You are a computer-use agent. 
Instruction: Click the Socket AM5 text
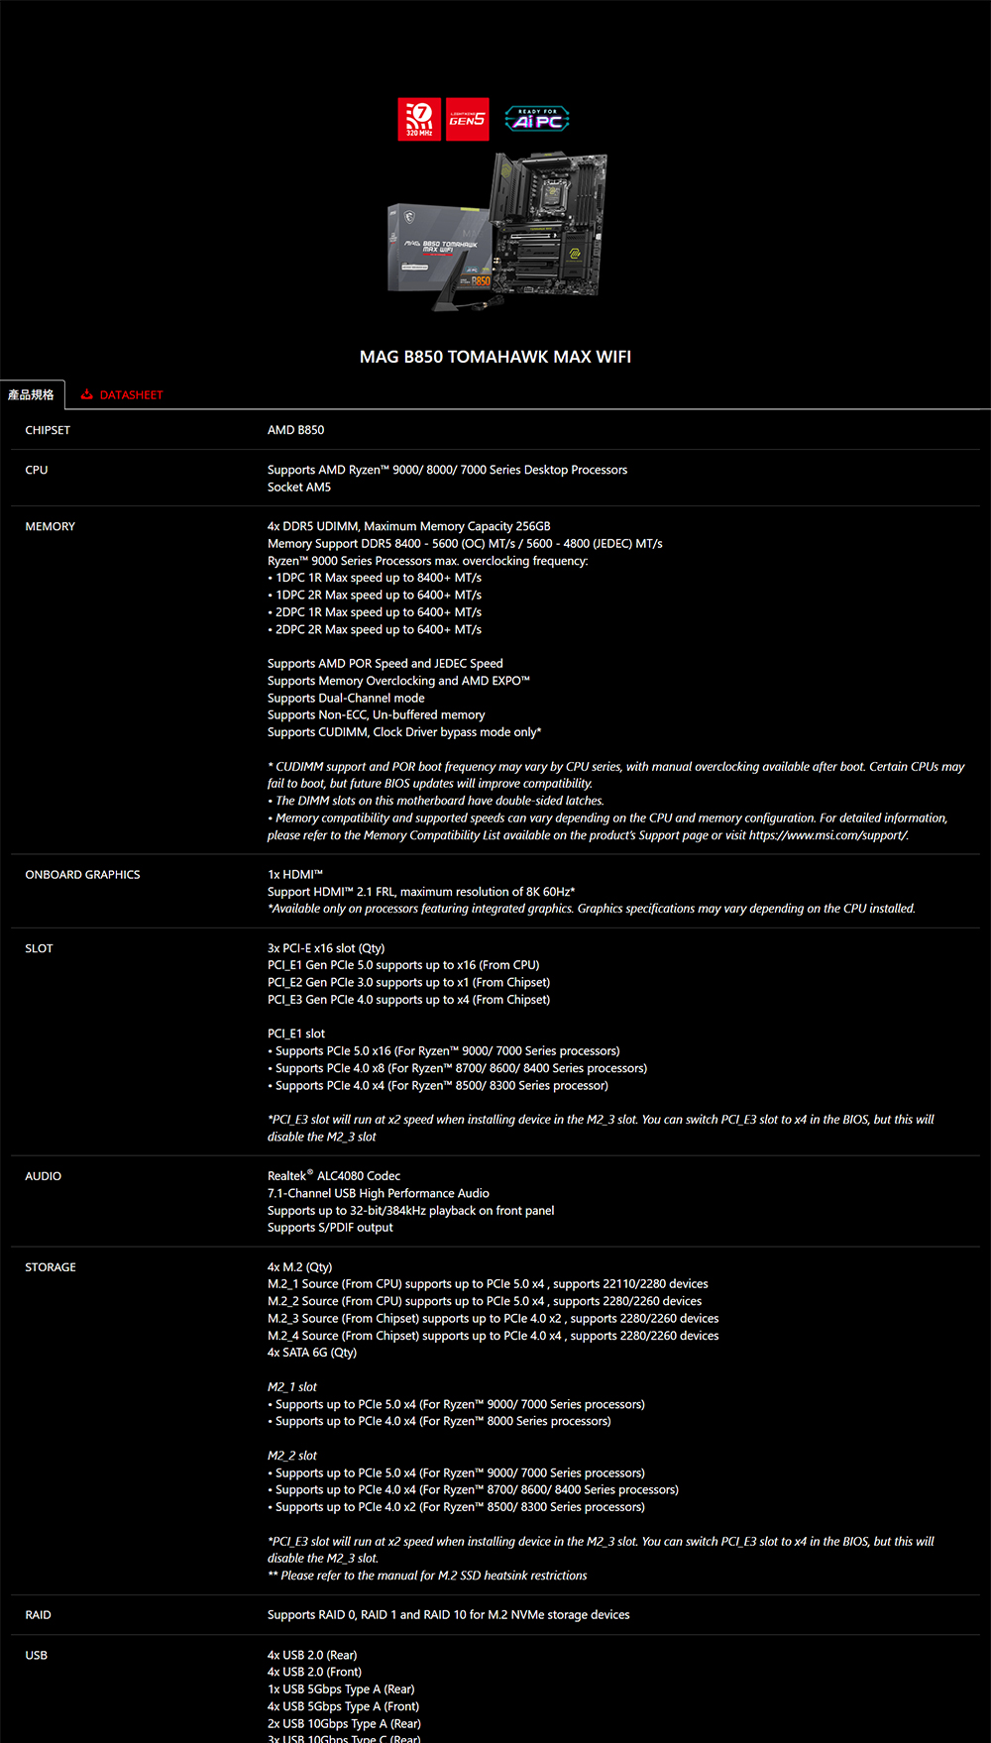point(299,487)
